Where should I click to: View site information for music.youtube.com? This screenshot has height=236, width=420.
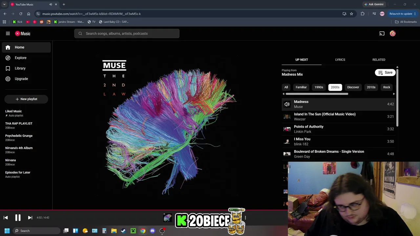[38, 14]
